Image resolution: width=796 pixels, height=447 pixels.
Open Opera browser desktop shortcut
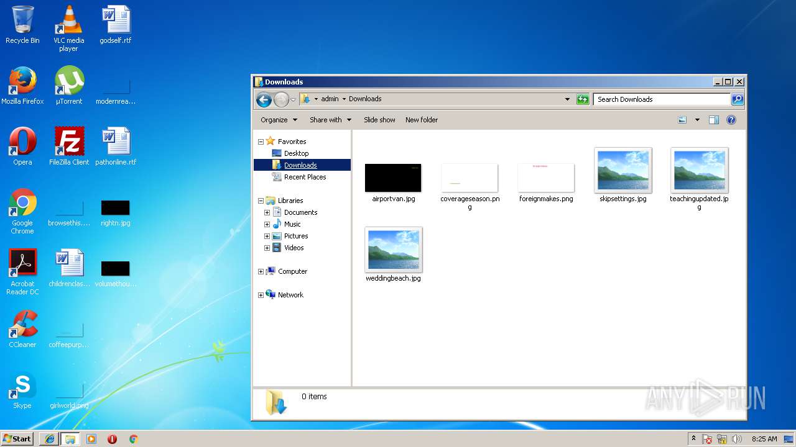(x=22, y=147)
